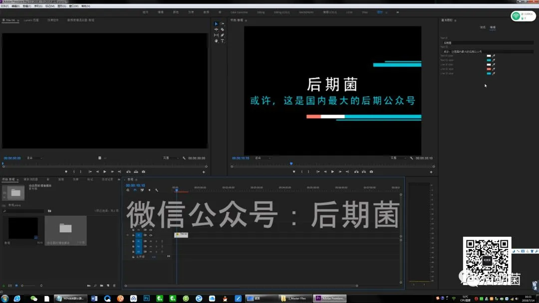Open timeline panel menu icon
This screenshot has height=303, width=539.
pyautogui.click(x=136, y=179)
